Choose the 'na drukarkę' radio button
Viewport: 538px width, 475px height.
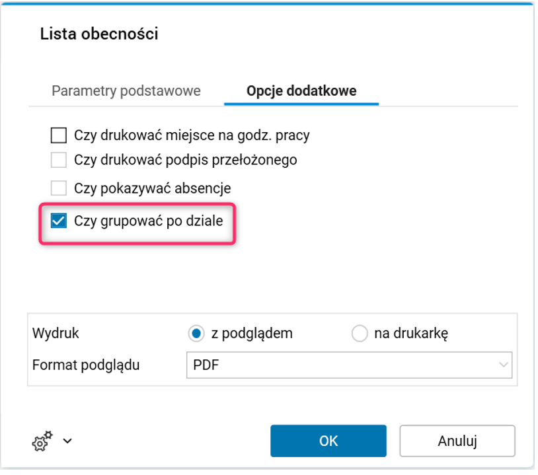point(360,334)
